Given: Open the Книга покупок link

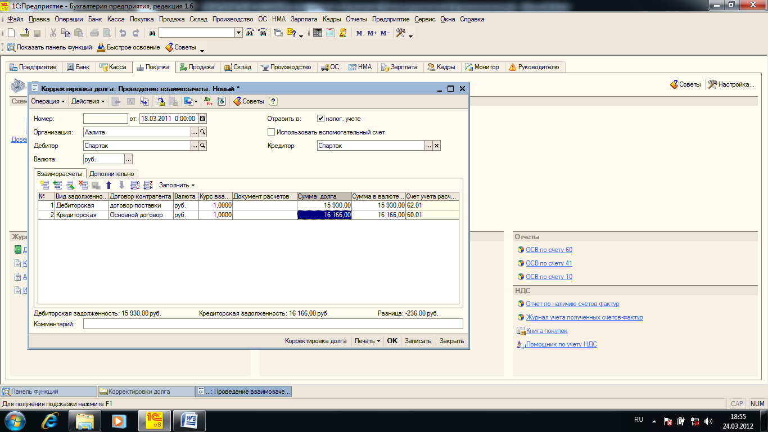Looking at the screenshot, I should coord(546,331).
